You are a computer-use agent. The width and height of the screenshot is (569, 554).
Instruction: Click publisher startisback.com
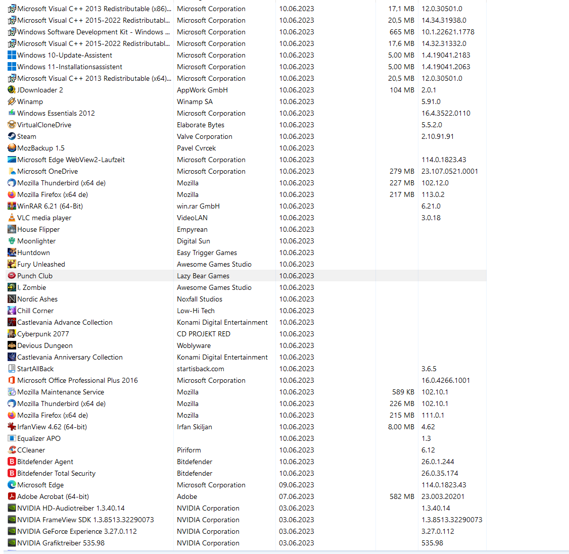tap(200, 368)
